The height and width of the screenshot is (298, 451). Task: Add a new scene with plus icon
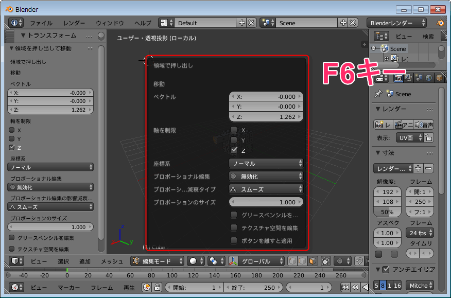[343, 23]
